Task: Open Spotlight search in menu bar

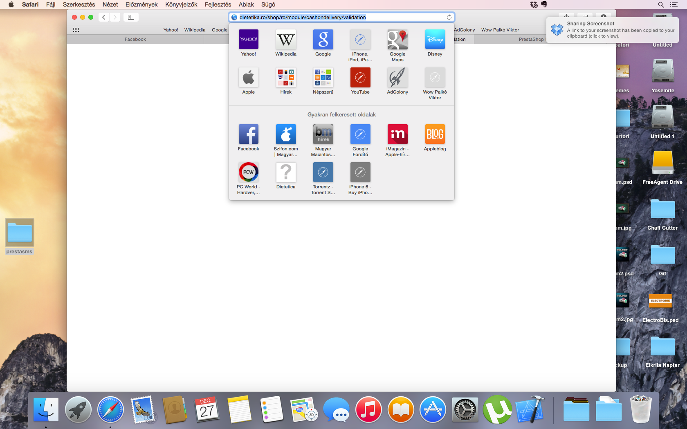Action: click(x=661, y=4)
